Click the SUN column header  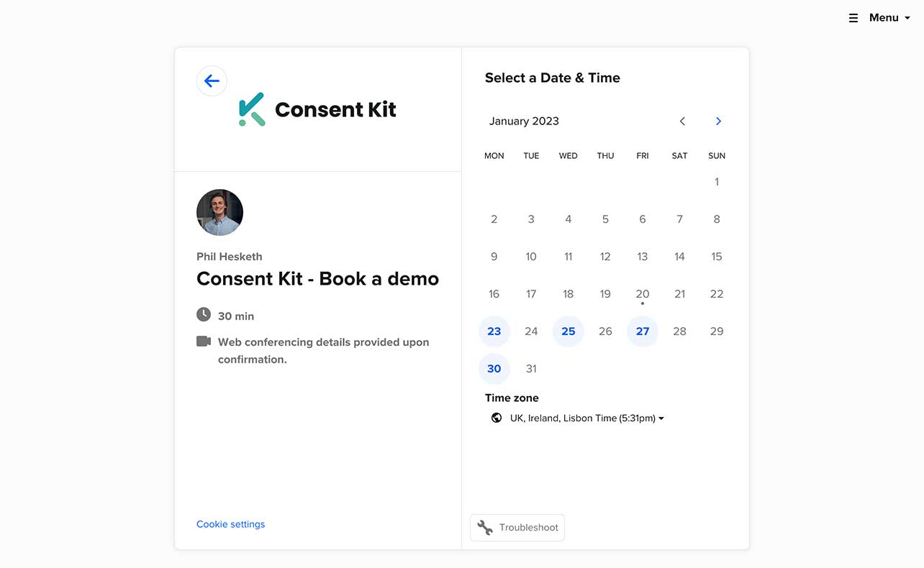click(x=717, y=156)
